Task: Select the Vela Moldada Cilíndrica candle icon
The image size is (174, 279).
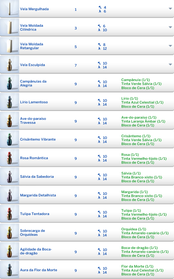Action: (10, 27)
